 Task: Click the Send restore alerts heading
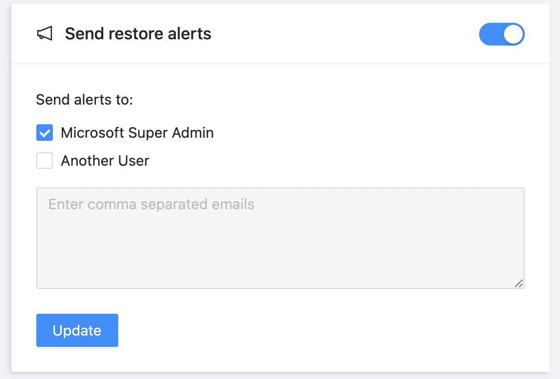(x=138, y=34)
